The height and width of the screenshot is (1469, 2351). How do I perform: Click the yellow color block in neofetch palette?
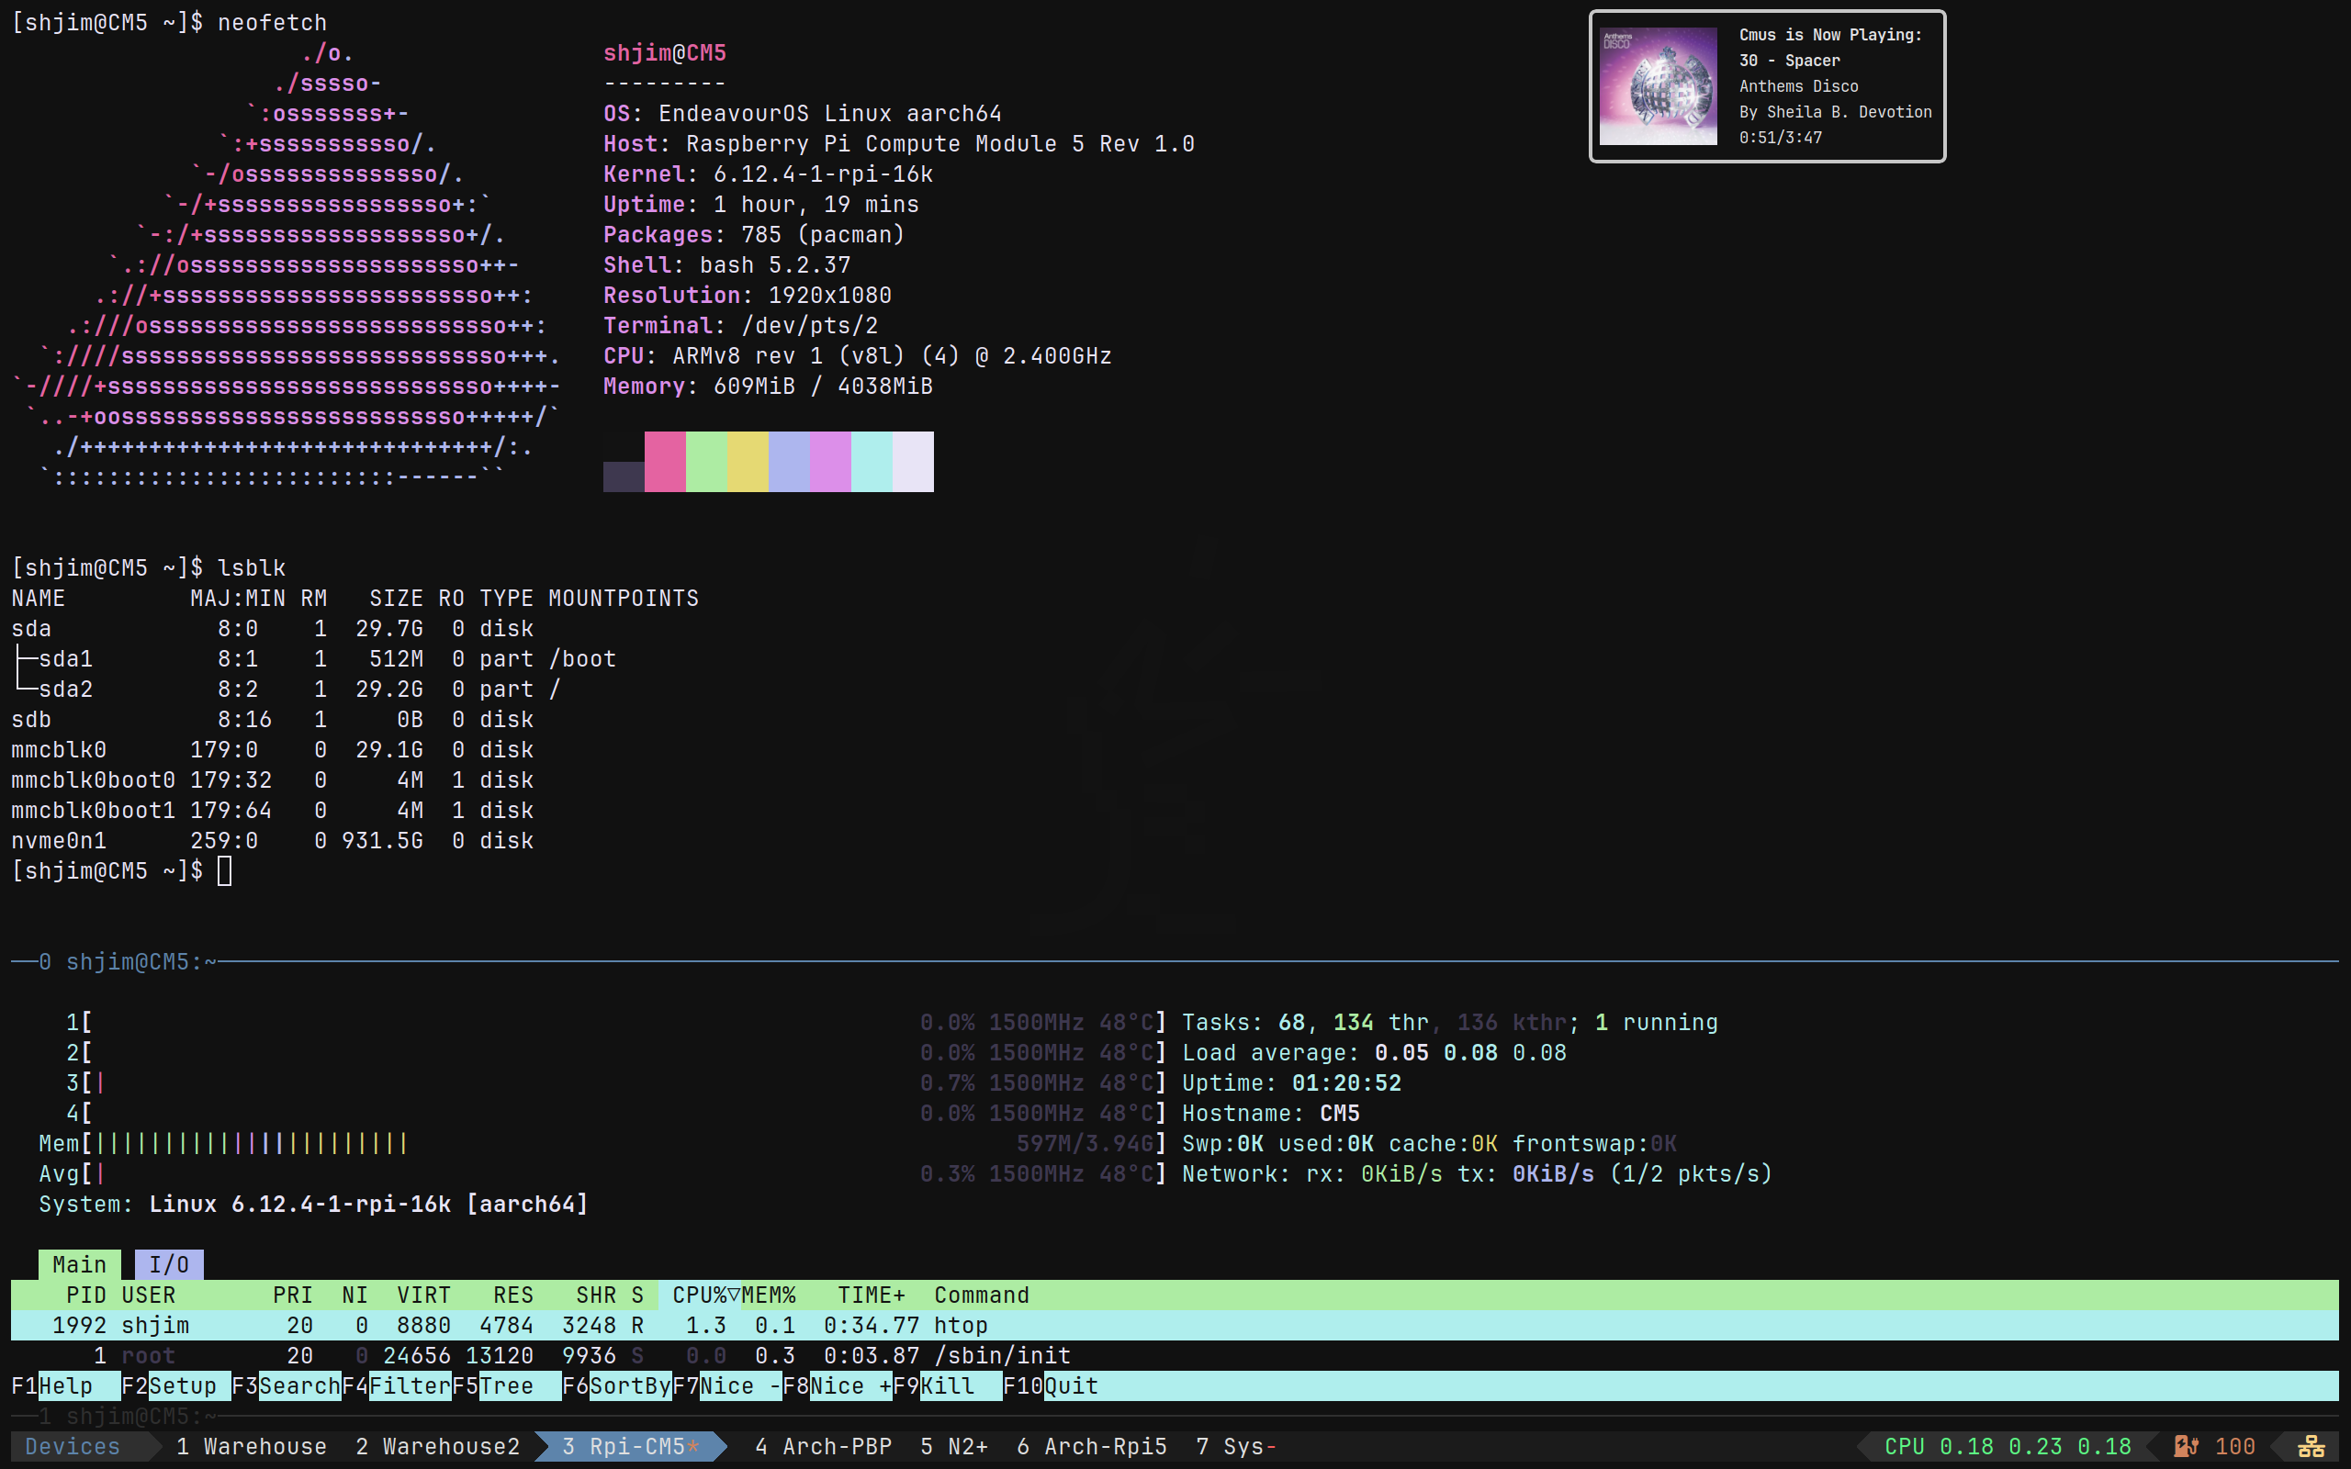pos(747,462)
